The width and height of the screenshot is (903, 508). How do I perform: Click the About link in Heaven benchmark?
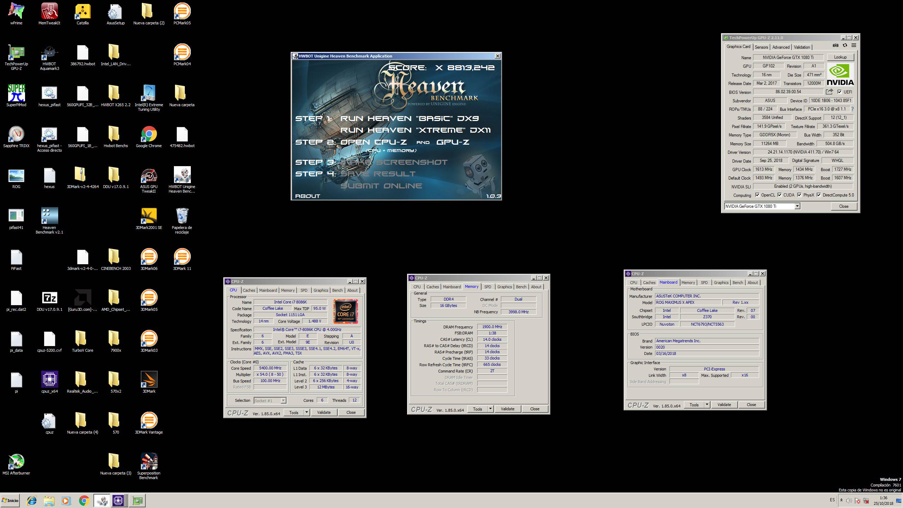pos(308,196)
